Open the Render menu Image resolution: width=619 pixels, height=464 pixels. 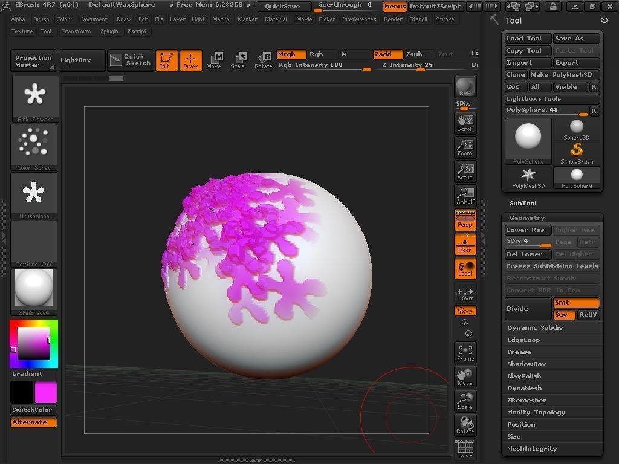click(x=393, y=19)
